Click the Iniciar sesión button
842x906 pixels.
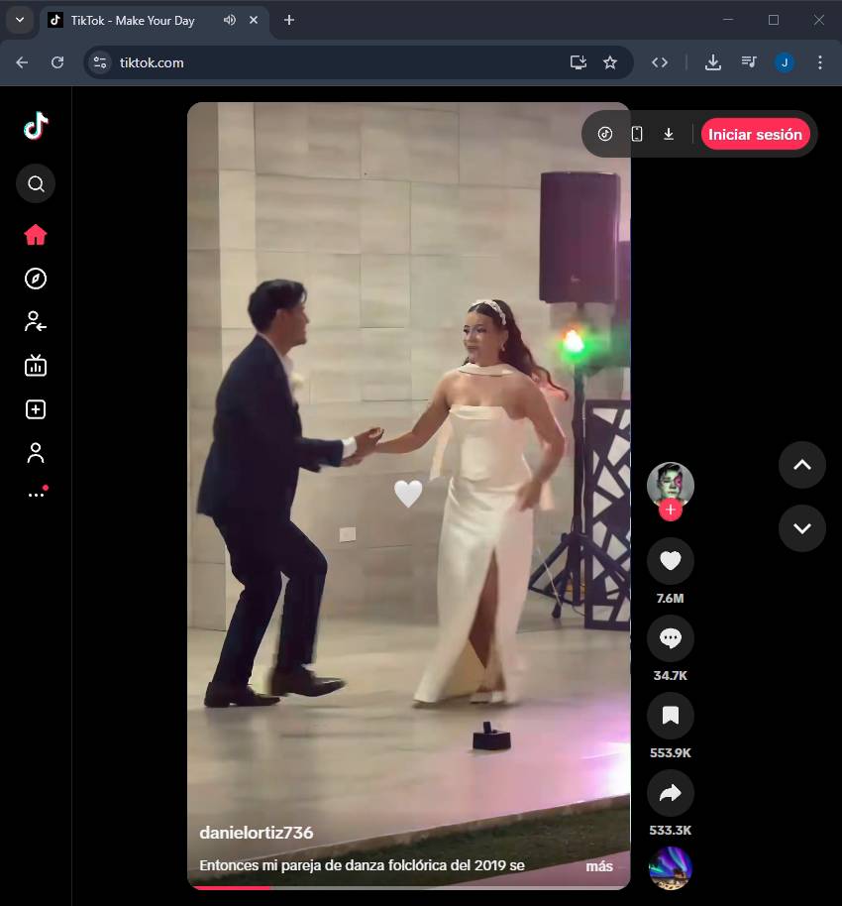[755, 134]
